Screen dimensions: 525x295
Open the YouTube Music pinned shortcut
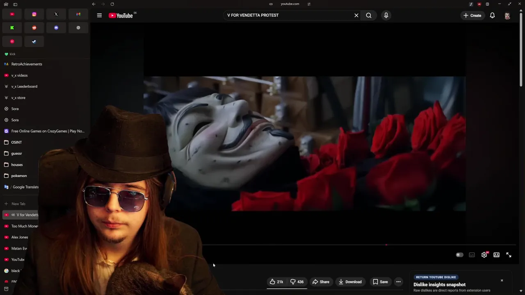(12, 41)
